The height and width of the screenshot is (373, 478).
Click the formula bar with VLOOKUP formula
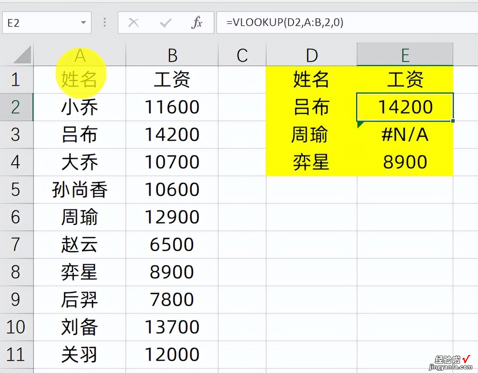coord(347,23)
